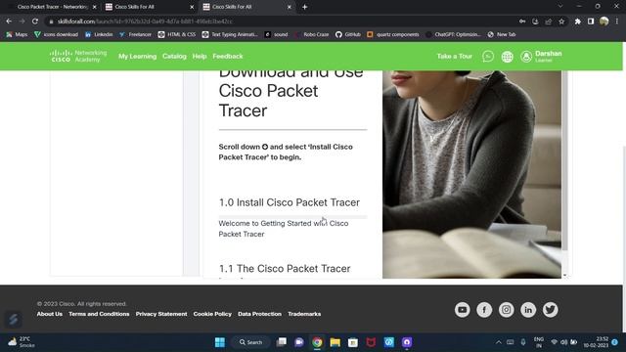The image size is (626, 352).
Task: Open Windows Start menu
Action: 220,342
